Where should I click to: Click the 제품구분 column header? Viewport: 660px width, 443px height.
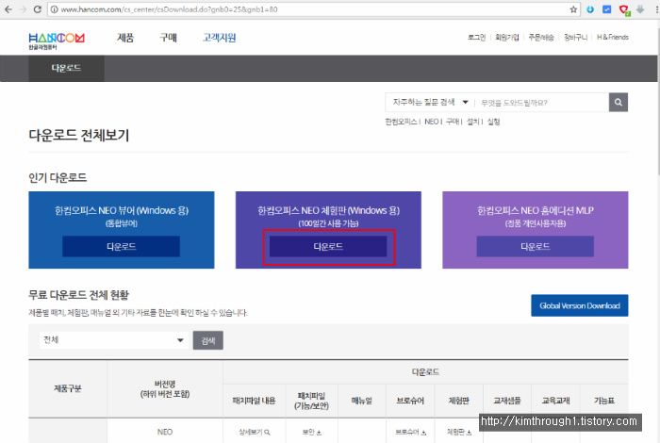(x=68, y=388)
